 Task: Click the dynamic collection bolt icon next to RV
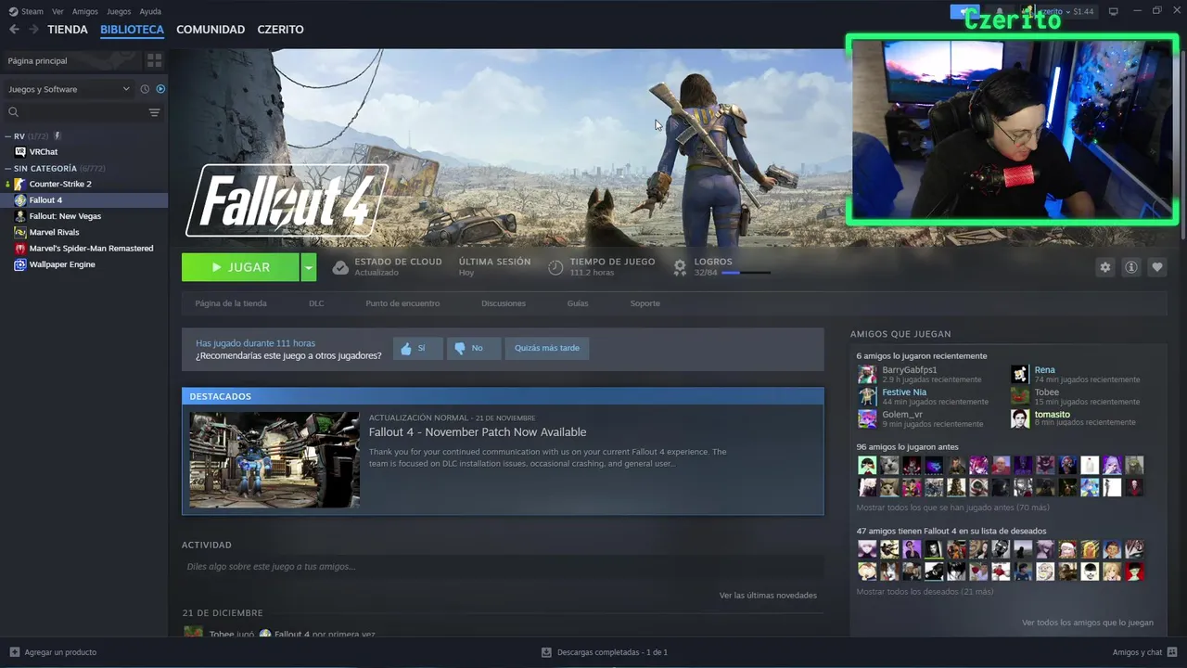(57, 136)
